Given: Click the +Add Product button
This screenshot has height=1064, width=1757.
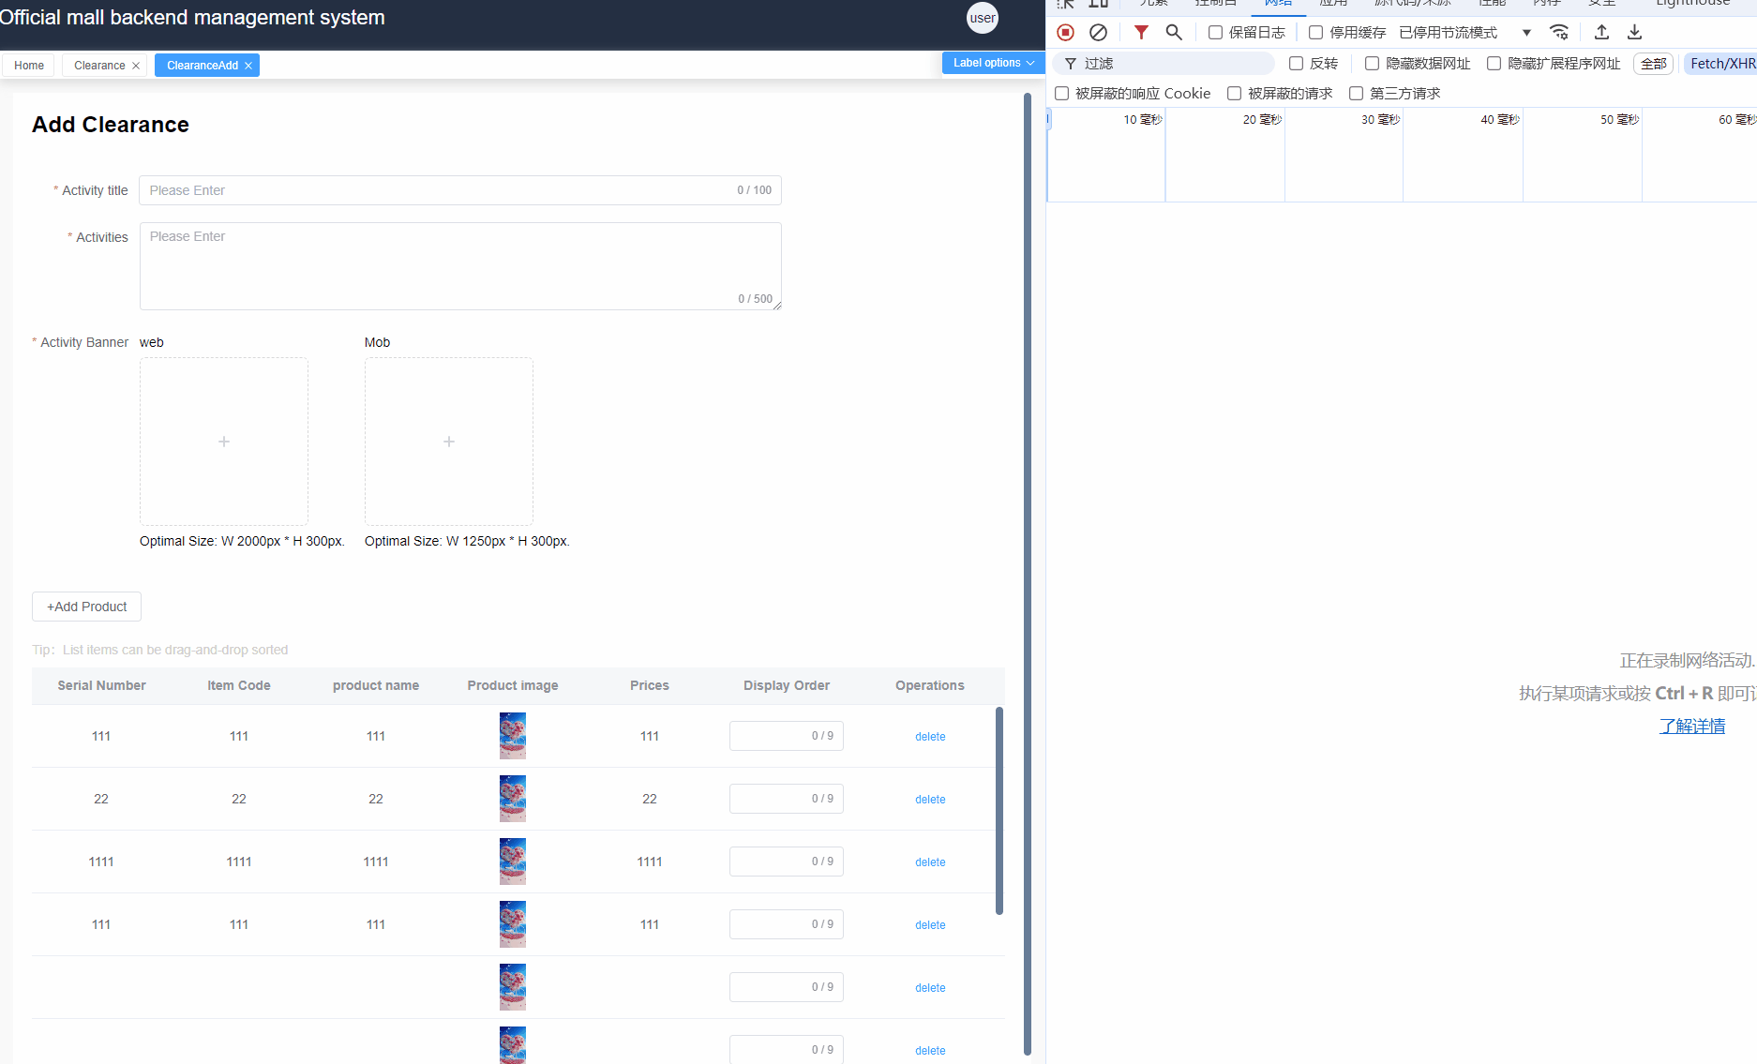Looking at the screenshot, I should tap(86, 607).
